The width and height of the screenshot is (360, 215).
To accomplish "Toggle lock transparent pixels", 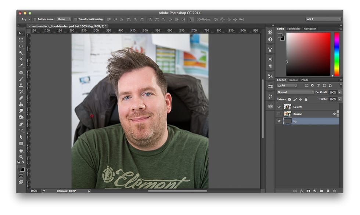I will click(x=290, y=100).
